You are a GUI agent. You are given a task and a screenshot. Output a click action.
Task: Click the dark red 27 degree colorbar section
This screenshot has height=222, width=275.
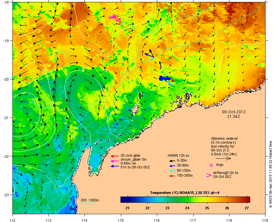click(x=247, y=199)
